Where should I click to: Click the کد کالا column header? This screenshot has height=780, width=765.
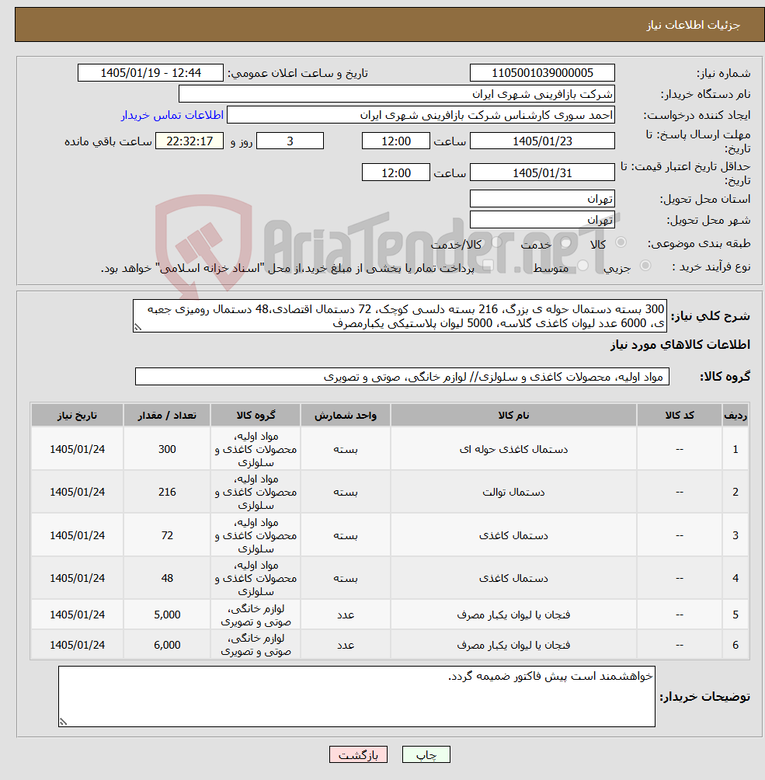(x=680, y=416)
